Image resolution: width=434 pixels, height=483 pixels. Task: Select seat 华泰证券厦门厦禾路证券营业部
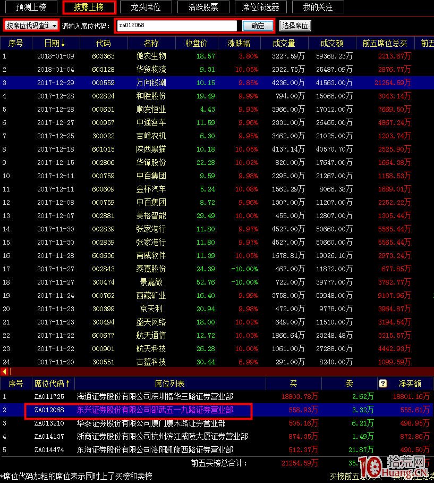[x=217, y=423]
